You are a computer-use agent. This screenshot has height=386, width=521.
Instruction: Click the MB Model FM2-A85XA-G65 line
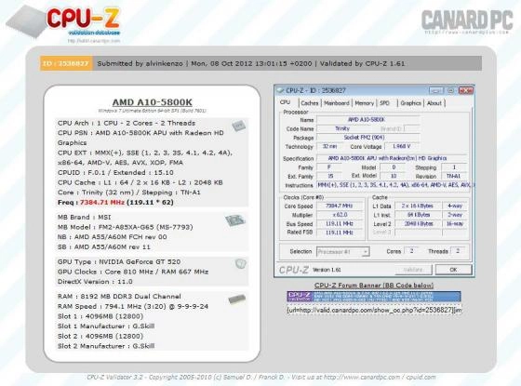(126, 227)
